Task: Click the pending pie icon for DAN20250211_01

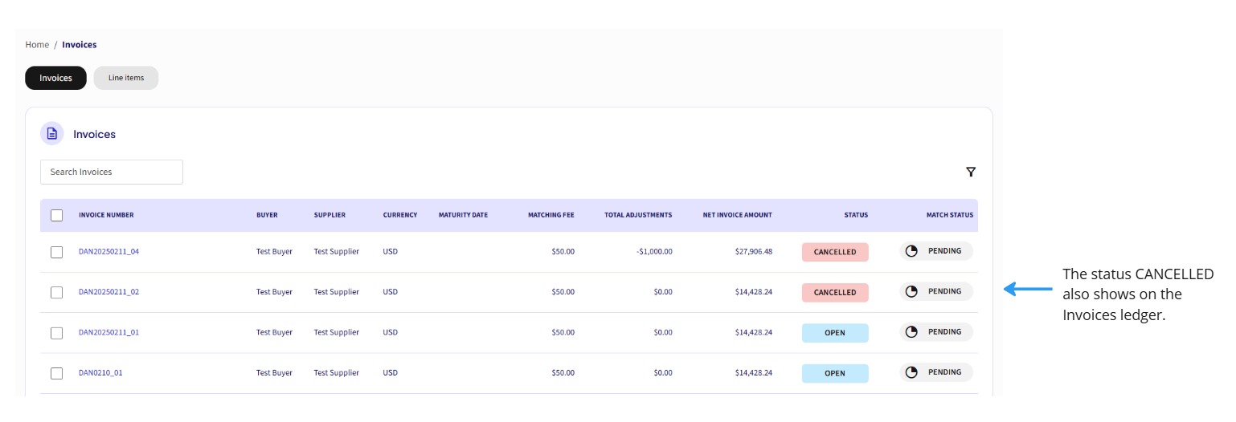Action: (x=911, y=331)
